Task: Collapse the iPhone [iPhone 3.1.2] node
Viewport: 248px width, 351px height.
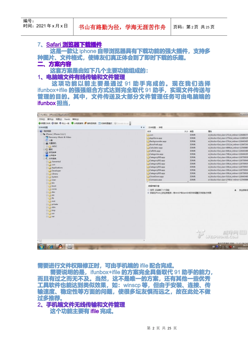Action: coord(41,134)
